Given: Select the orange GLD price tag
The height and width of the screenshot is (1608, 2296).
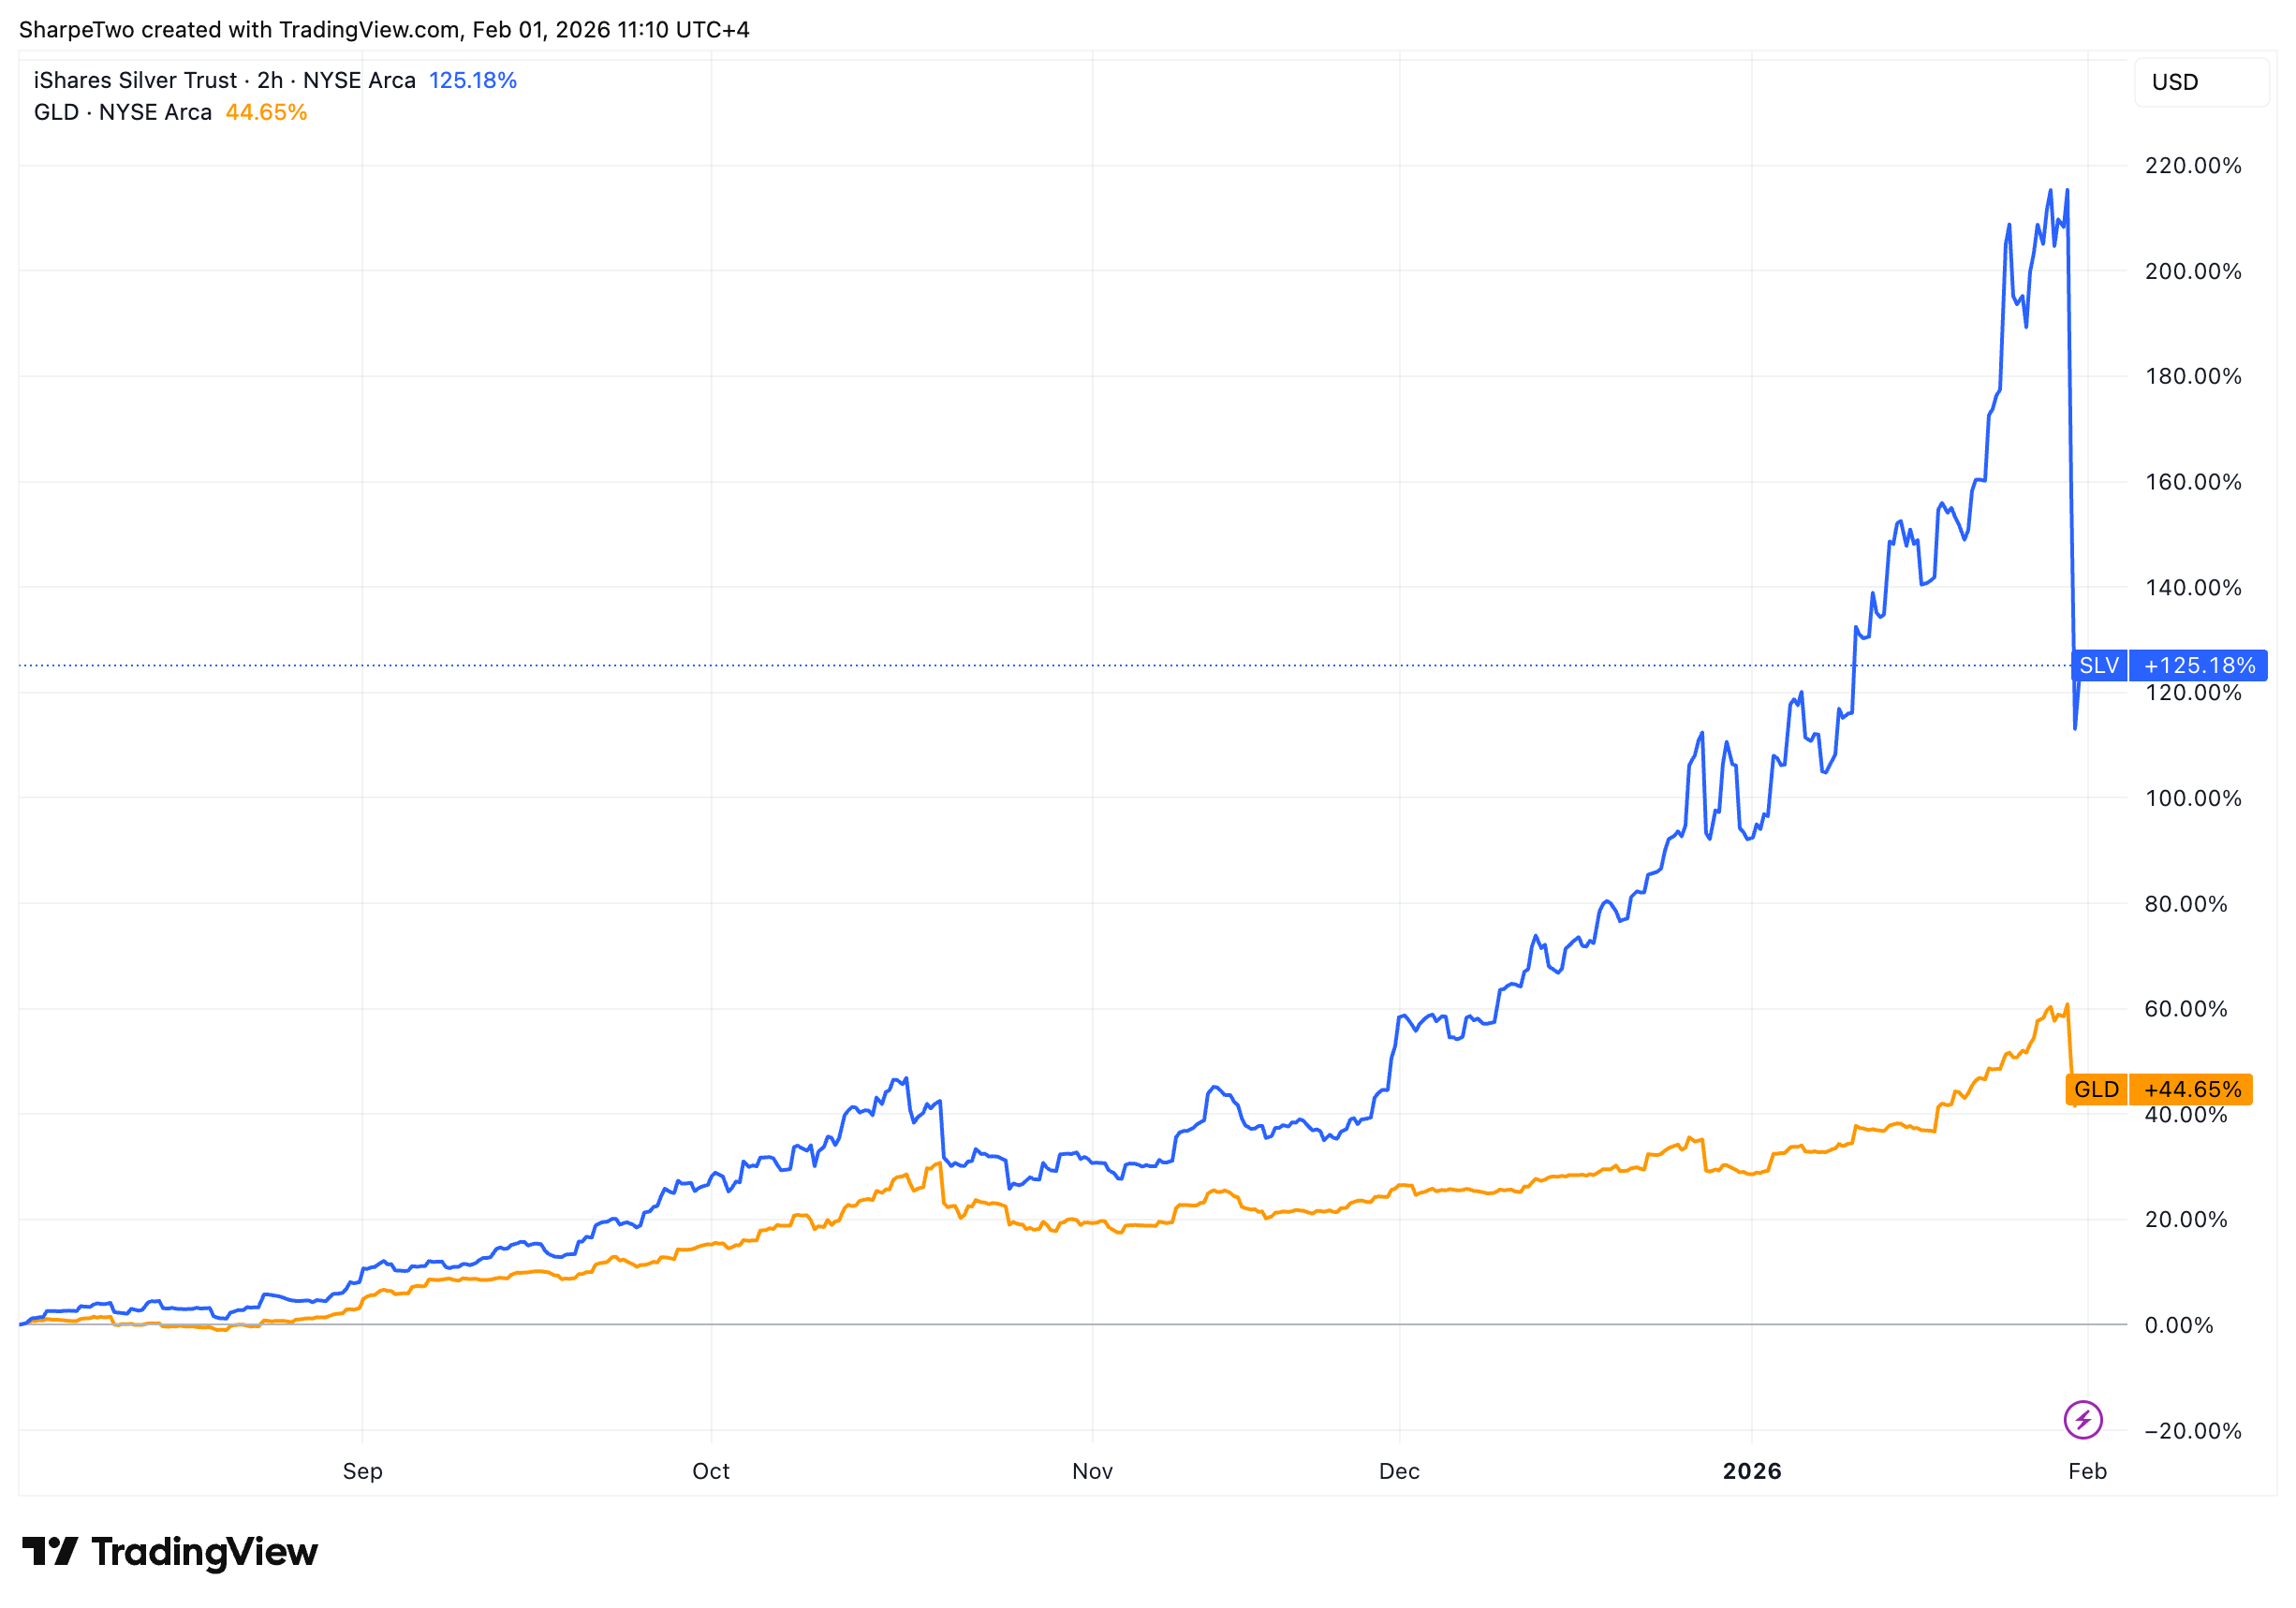Looking at the screenshot, I should pyautogui.click(x=2096, y=1089).
